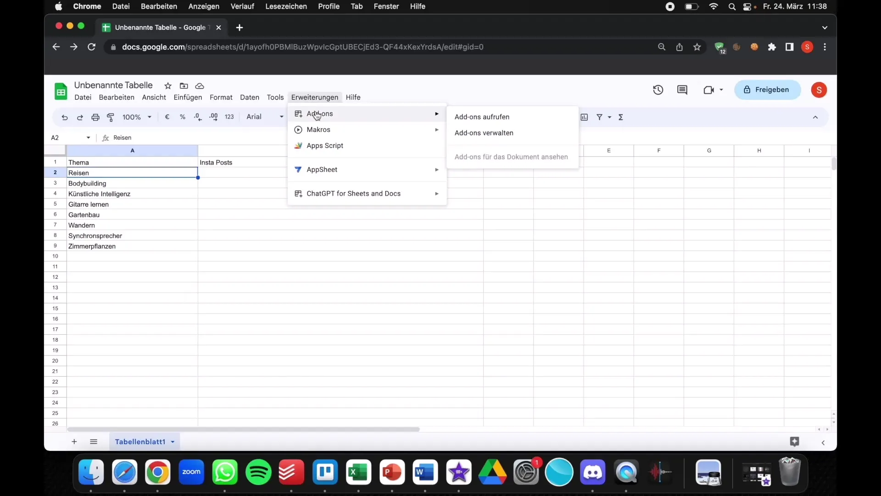
Task: Close the Erweiterungen menu
Action: [x=315, y=97]
